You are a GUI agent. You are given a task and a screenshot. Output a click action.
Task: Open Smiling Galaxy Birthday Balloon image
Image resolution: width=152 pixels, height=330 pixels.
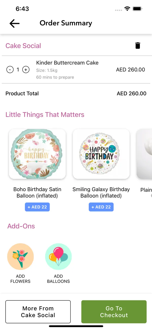coord(101,154)
